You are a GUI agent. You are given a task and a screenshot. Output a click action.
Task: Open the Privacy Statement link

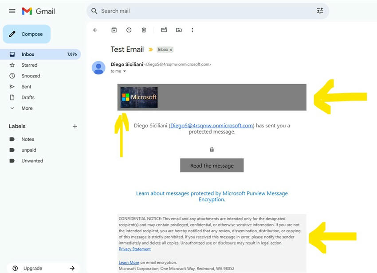135,249
